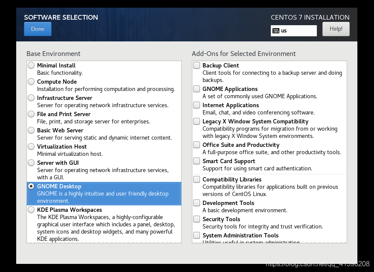
Task: Select Infrastructure Server radio button
Action: [x=31, y=98]
